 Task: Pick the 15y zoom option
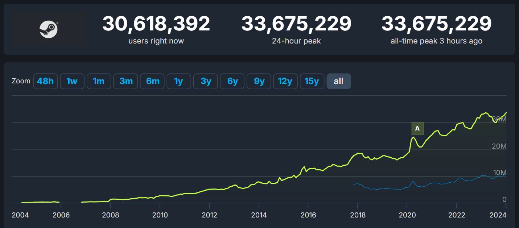[312, 81]
